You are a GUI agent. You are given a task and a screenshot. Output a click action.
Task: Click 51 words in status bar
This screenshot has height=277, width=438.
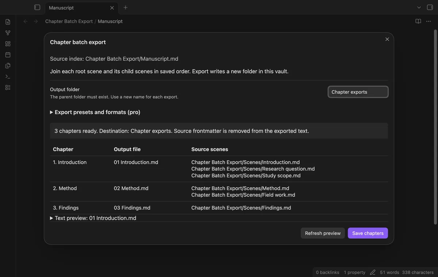pyautogui.click(x=389, y=272)
